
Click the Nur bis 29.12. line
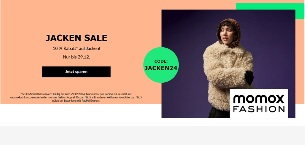[76, 57]
